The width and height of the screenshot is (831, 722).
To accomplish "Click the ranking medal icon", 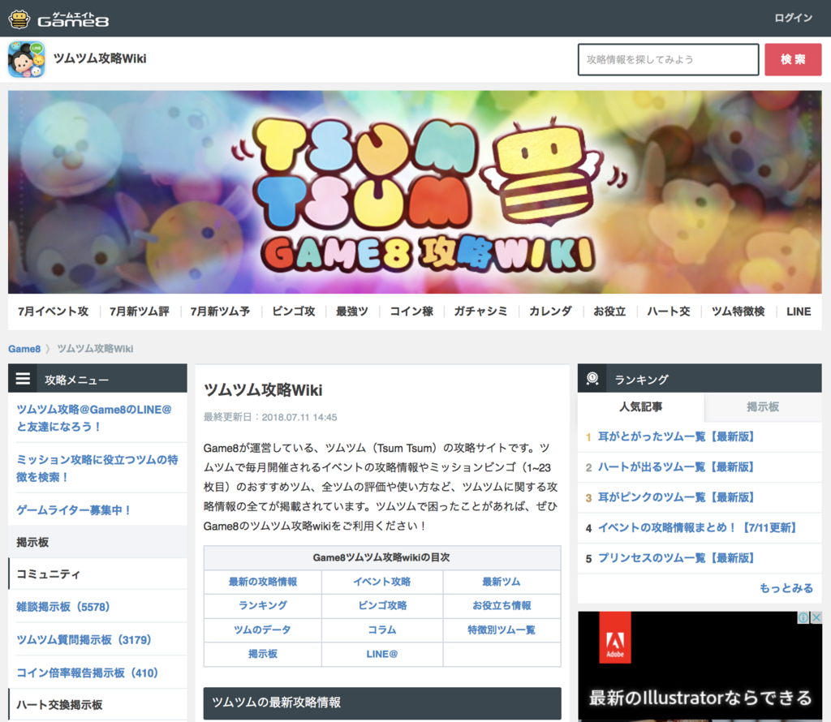I will (x=592, y=379).
